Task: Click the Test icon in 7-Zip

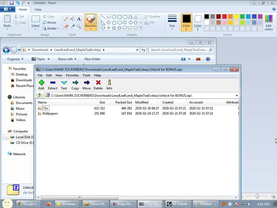Action: pos(64,83)
